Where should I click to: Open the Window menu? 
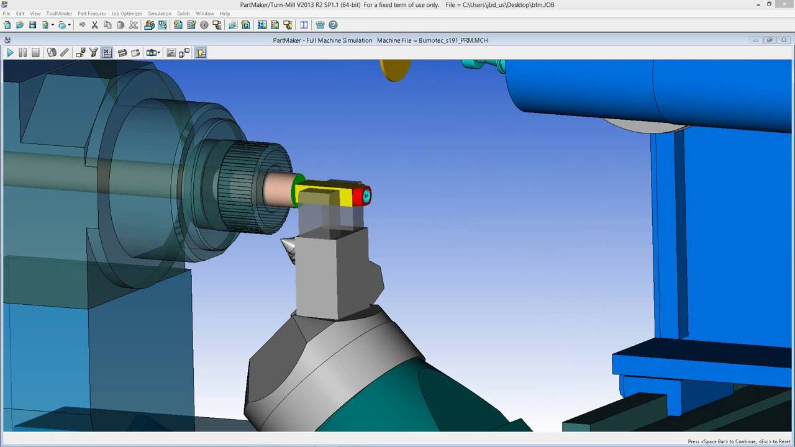click(x=205, y=13)
